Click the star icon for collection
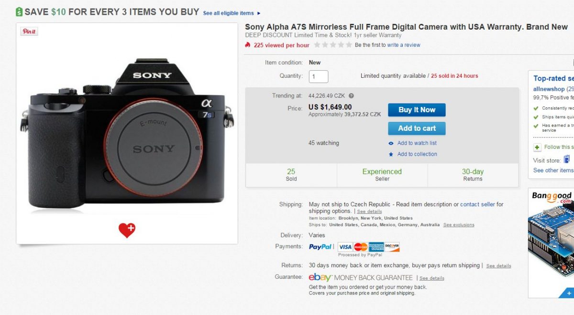 [391, 154]
